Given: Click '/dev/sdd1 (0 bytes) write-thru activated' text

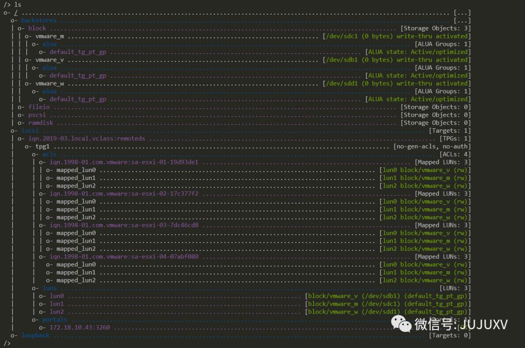Looking at the screenshot, I should 397,83.
